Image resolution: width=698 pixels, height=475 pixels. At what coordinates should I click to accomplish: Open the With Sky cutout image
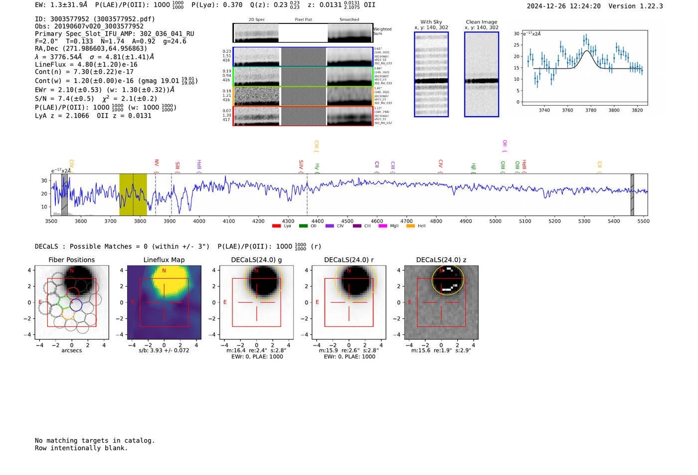(x=431, y=74)
